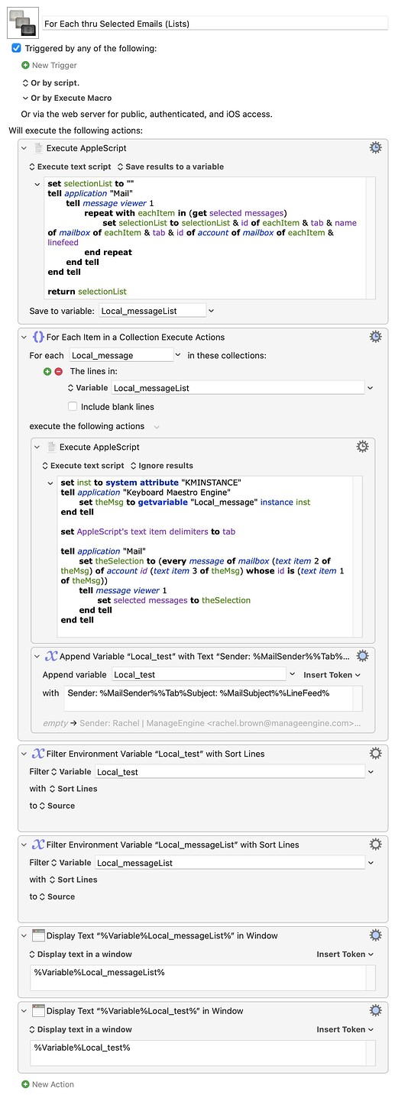The height and width of the screenshot is (1095, 395).
Task: Collapse the first AppleScript text with its triangle
Action: (38, 184)
